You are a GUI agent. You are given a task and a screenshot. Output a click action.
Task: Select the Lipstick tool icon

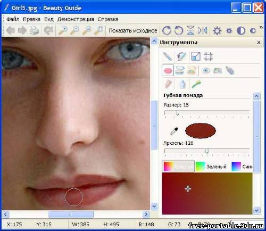[168, 71]
